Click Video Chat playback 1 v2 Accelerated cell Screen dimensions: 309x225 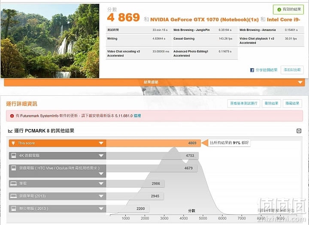[271, 41]
